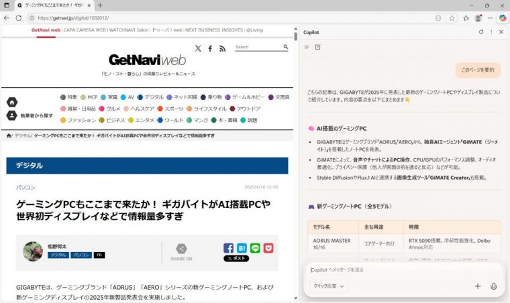Open the browser profile avatar
This screenshot has width=510, height=303.
point(478,18)
